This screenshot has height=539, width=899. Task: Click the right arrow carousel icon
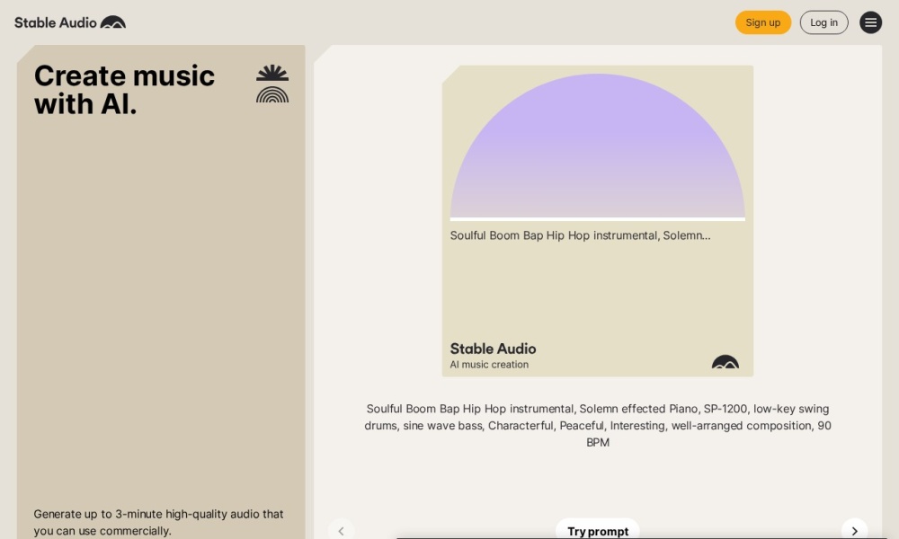pos(855,530)
